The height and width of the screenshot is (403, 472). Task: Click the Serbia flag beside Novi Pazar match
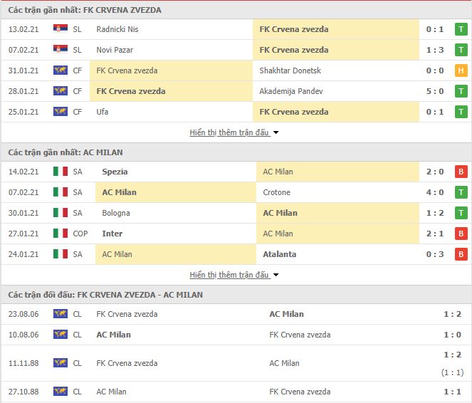pyautogui.click(x=61, y=49)
